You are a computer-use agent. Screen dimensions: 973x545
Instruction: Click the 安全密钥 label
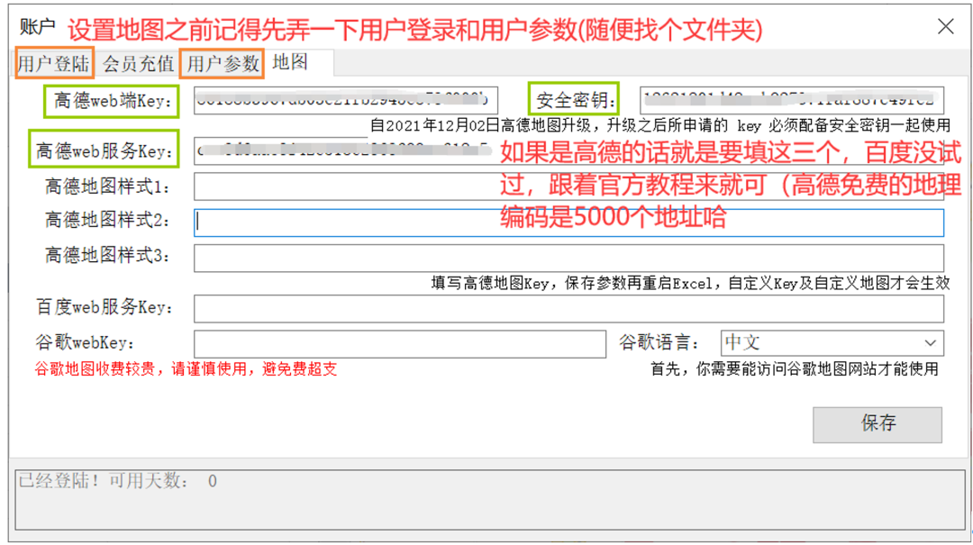(575, 101)
